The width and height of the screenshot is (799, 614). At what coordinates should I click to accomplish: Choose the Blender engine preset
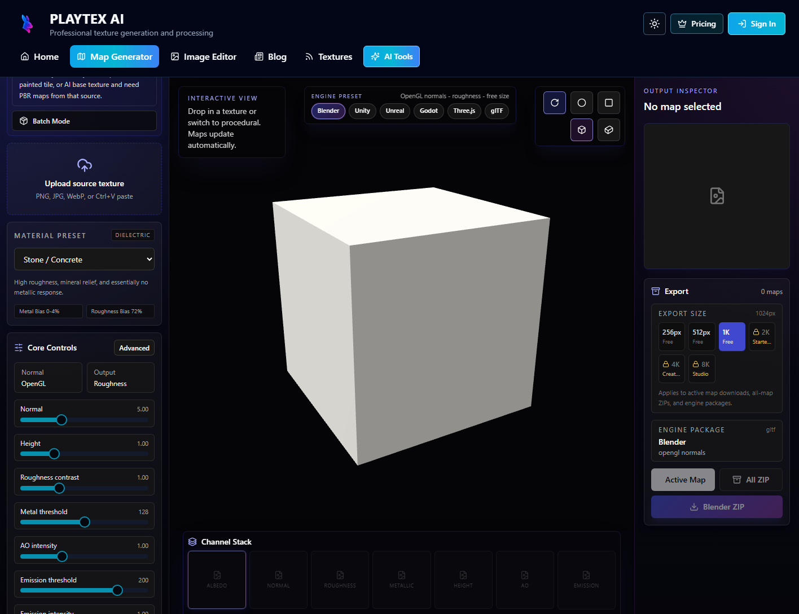[328, 111]
